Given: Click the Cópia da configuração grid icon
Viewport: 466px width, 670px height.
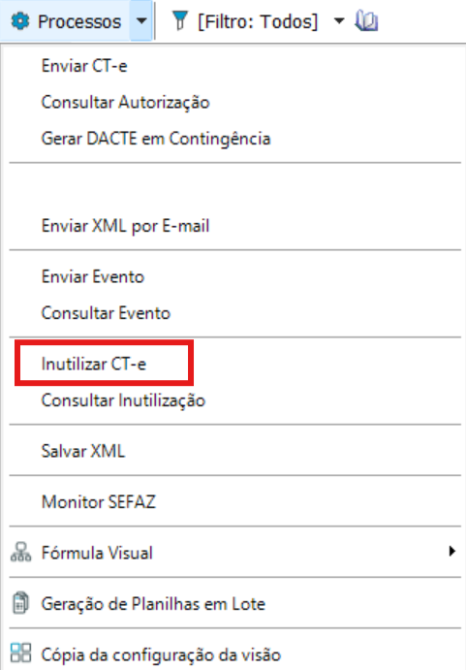Looking at the screenshot, I should (x=20, y=654).
